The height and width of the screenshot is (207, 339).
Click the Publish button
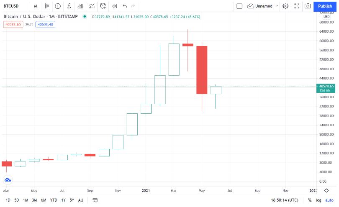[325, 6]
